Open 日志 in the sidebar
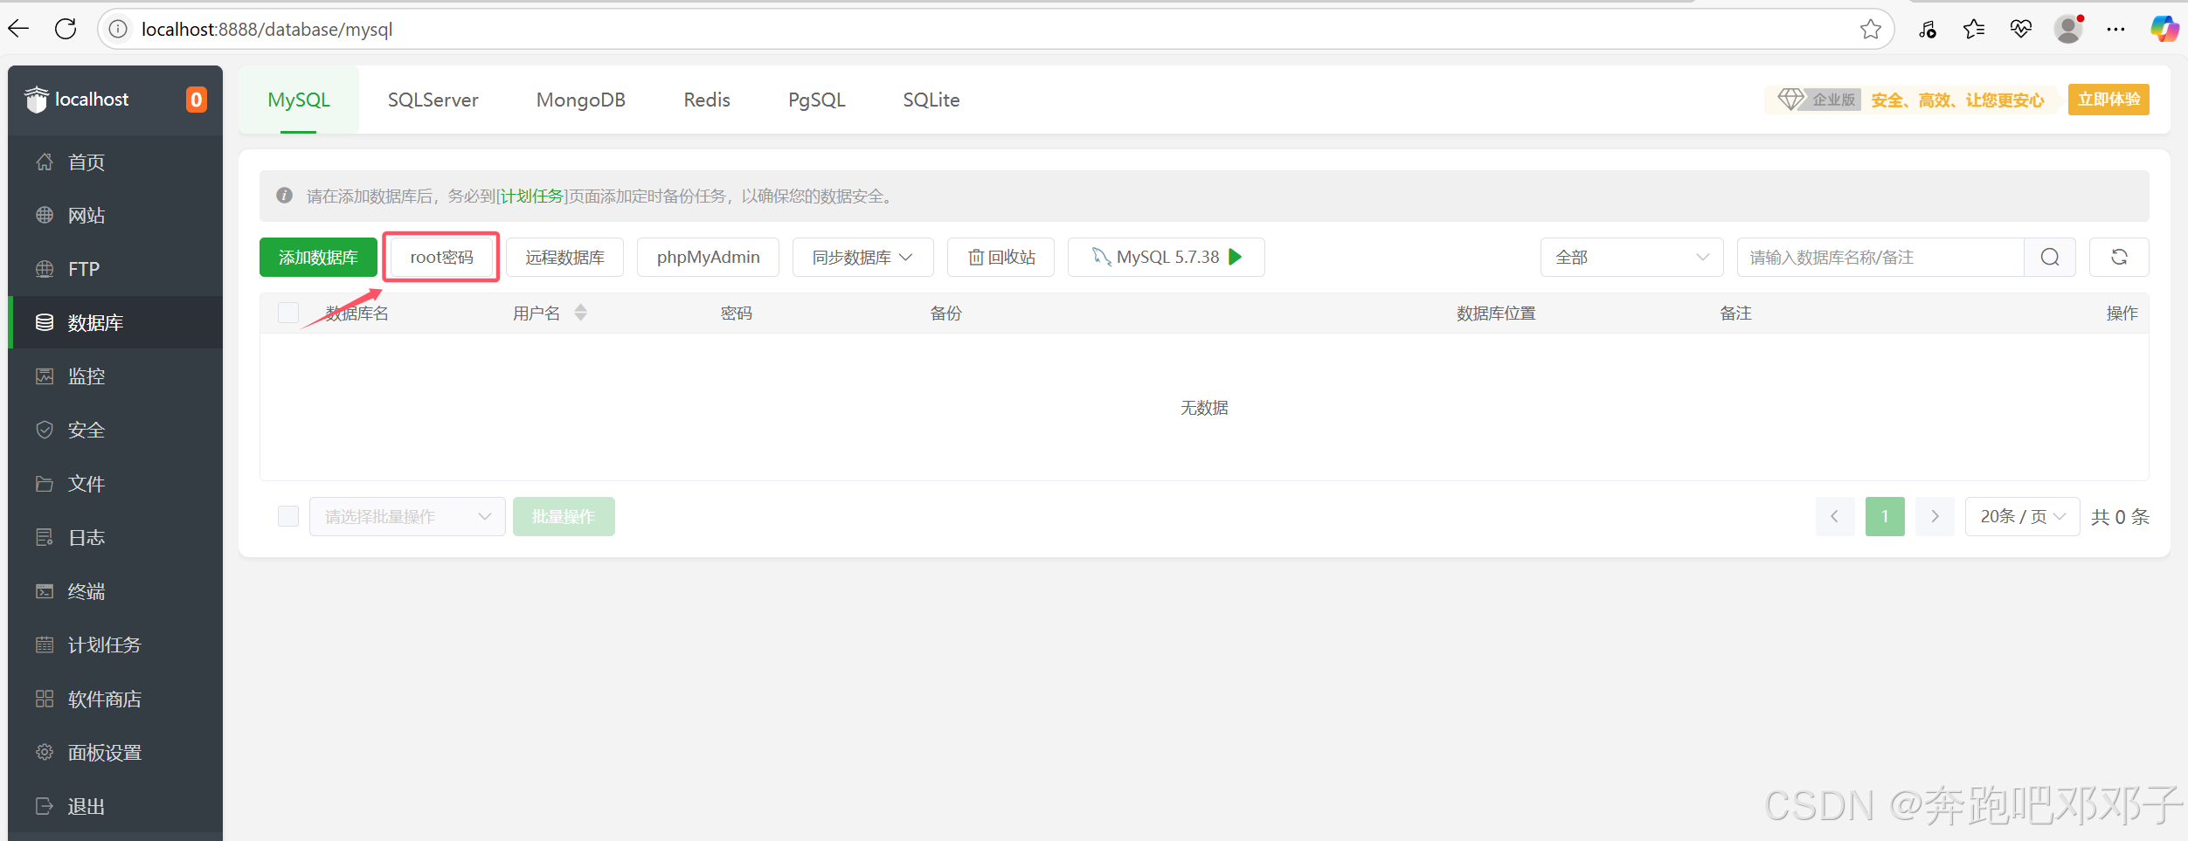The width and height of the screenshot is (2188, 841). [x=115, y=538]
